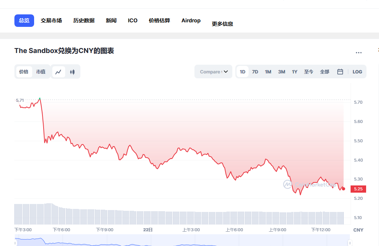The image size is (379, 246).
Task: Click the chart title The Sandbox兑换为CNY的图表
Action: (64, 51)
